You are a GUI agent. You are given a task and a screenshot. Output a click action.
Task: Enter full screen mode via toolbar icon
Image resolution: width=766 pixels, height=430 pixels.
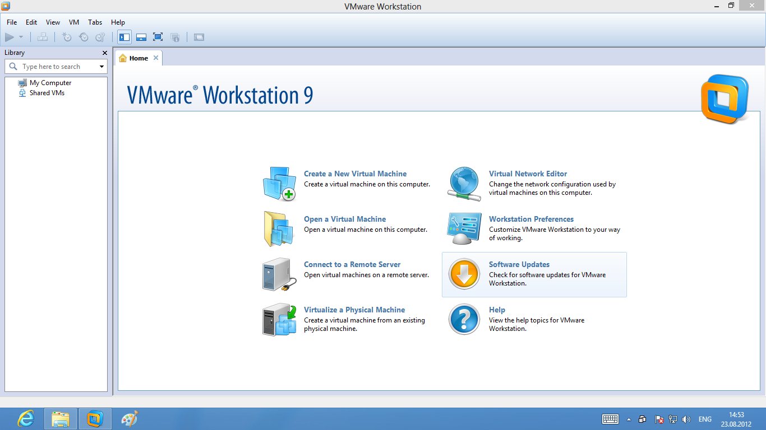point(158,38)
